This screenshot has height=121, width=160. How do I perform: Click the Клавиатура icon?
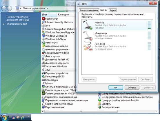coord(43,80)
